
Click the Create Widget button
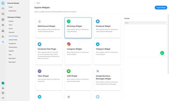tap(161, 8)
